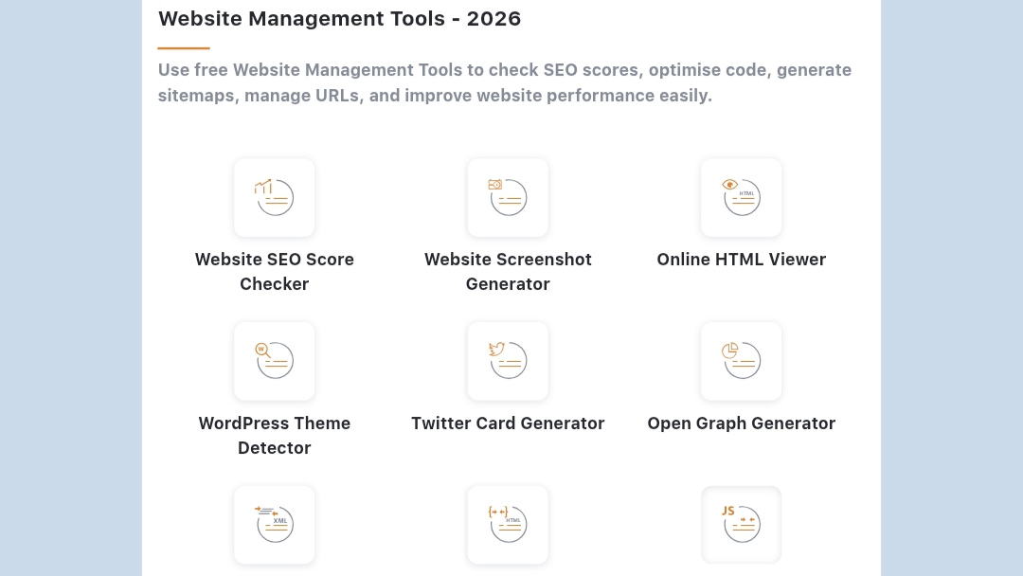1023x576 pixels.
Task: Select the WordPress Theme Detector icon
Action: tap(274, 361)
